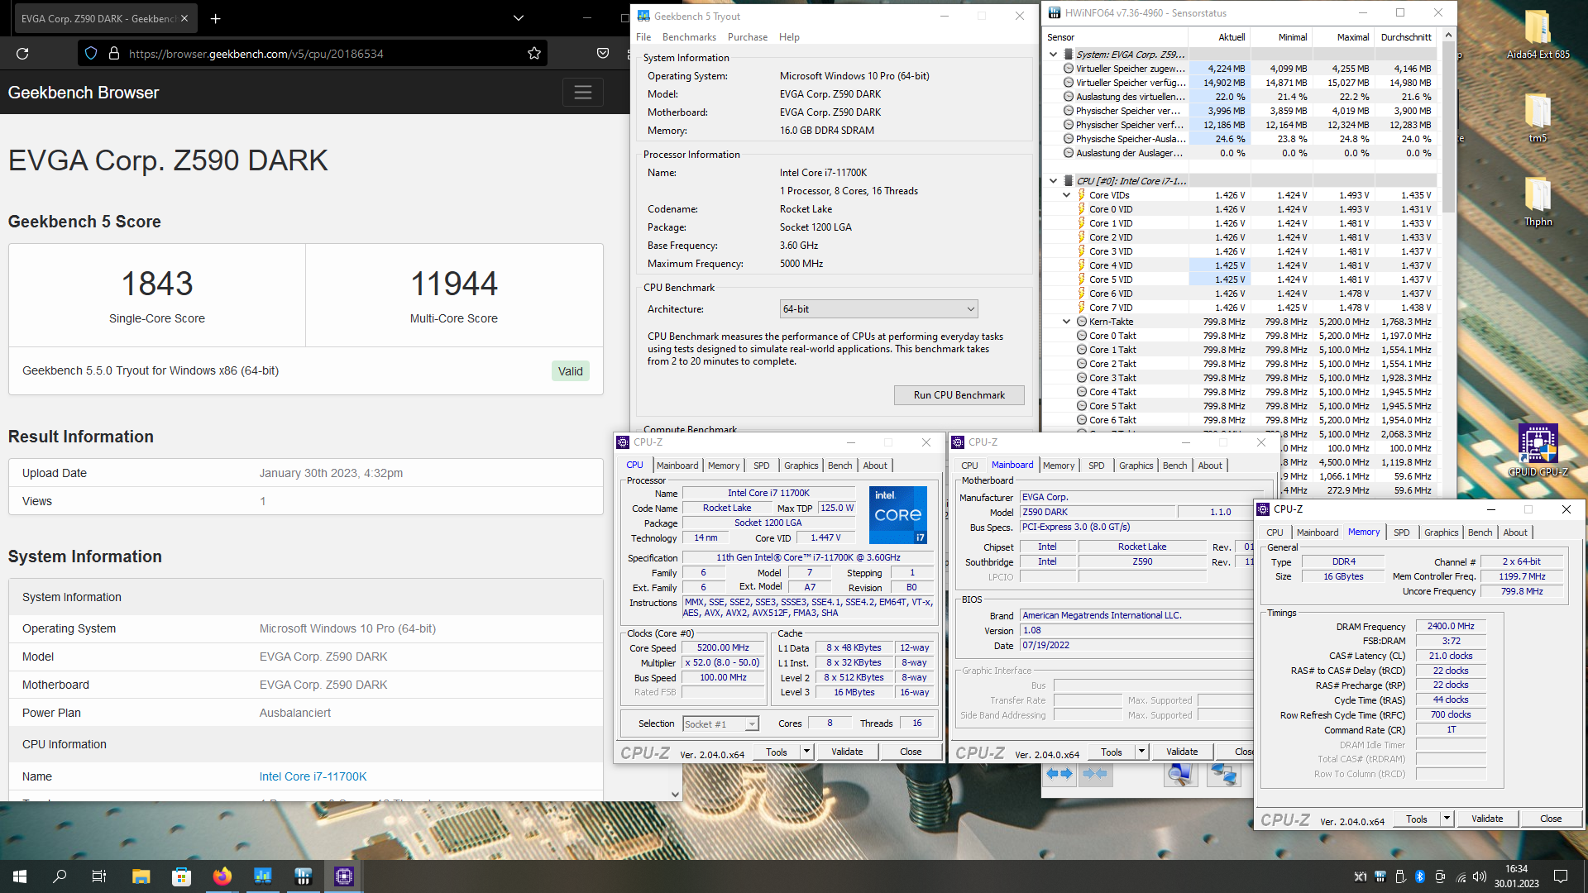This screenshot has height=893, width=1588.
Task: Switch to the About tab in the Memory CPU-Z window
Action: coord(1515,532)
